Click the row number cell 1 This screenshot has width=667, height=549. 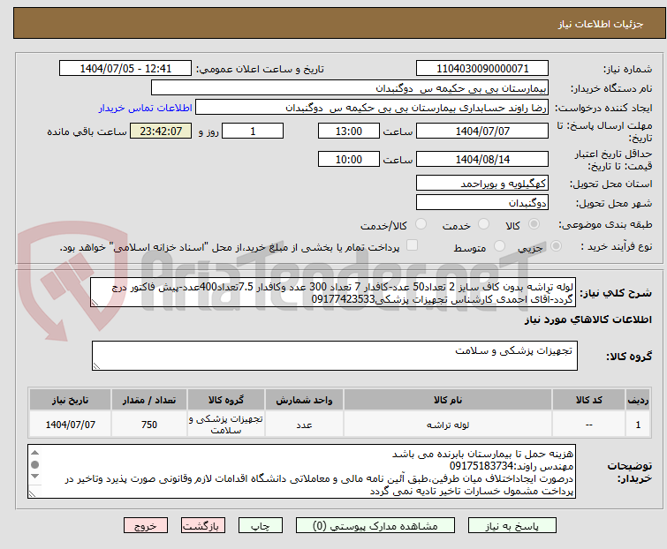[x=638, y=425]
